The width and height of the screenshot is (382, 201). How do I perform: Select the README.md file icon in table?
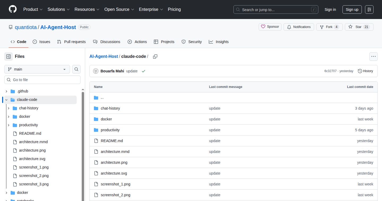point(96,141)
